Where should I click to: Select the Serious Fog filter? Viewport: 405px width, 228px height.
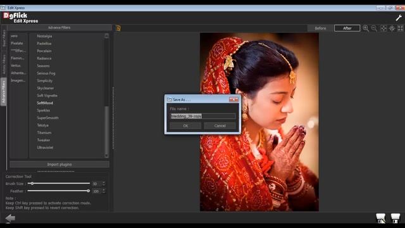46,73
